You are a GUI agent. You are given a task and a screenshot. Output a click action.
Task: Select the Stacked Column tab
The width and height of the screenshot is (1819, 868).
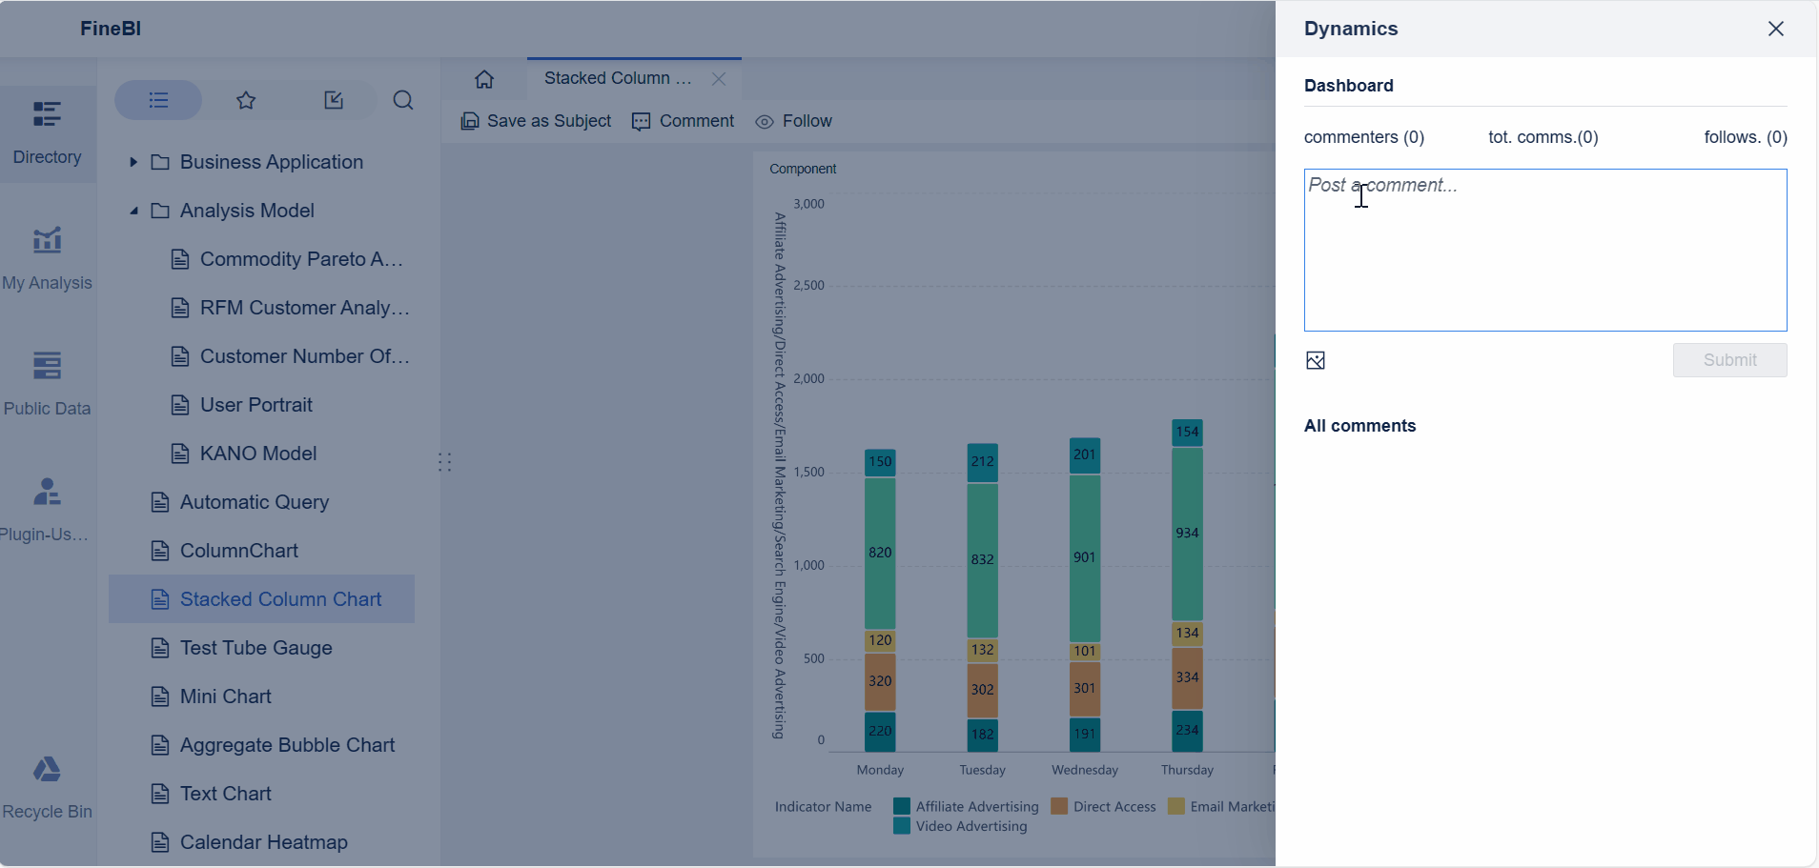coord(618,78)
